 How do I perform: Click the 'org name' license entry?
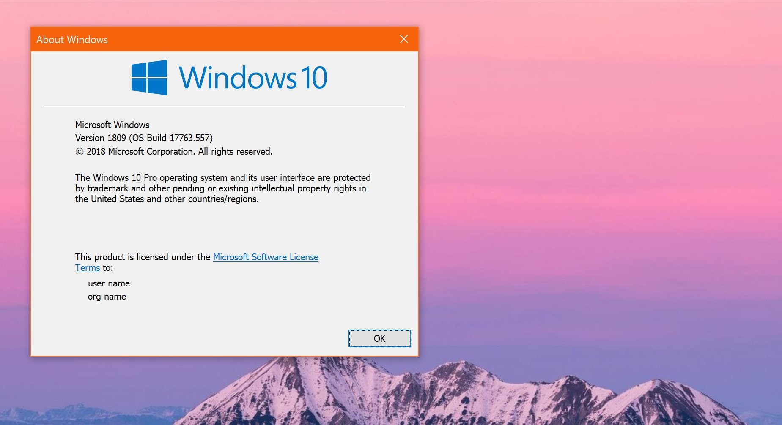click(107, 297)
